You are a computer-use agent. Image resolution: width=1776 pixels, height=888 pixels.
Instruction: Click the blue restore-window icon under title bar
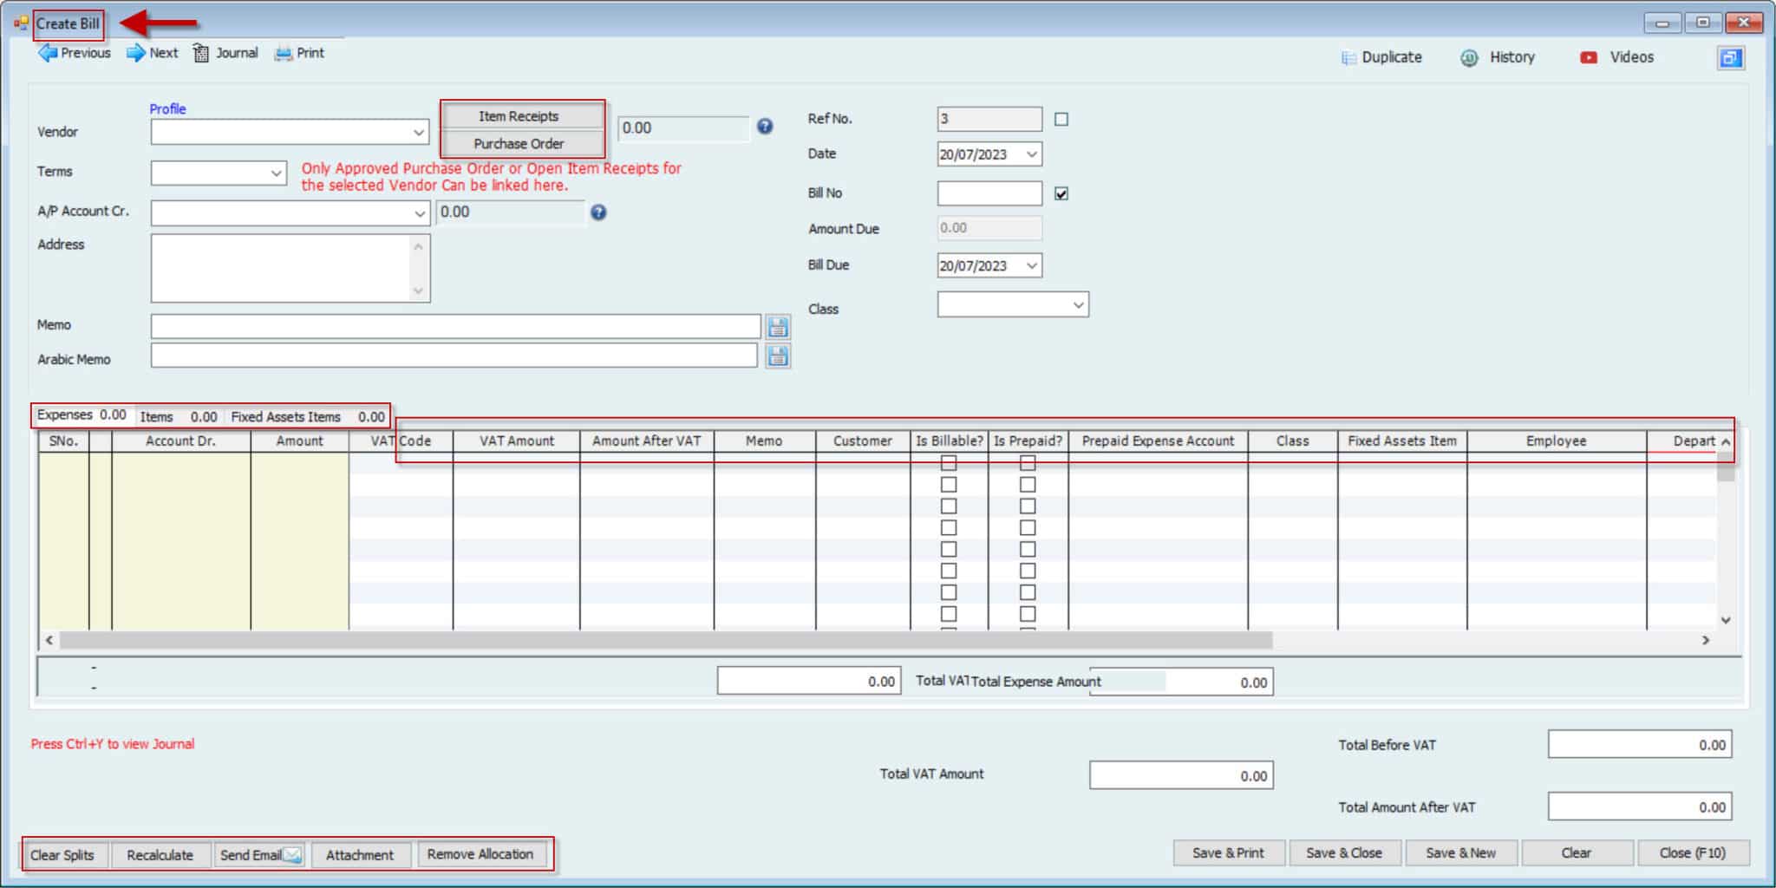pyautogui.click(x=1731, y=58)
